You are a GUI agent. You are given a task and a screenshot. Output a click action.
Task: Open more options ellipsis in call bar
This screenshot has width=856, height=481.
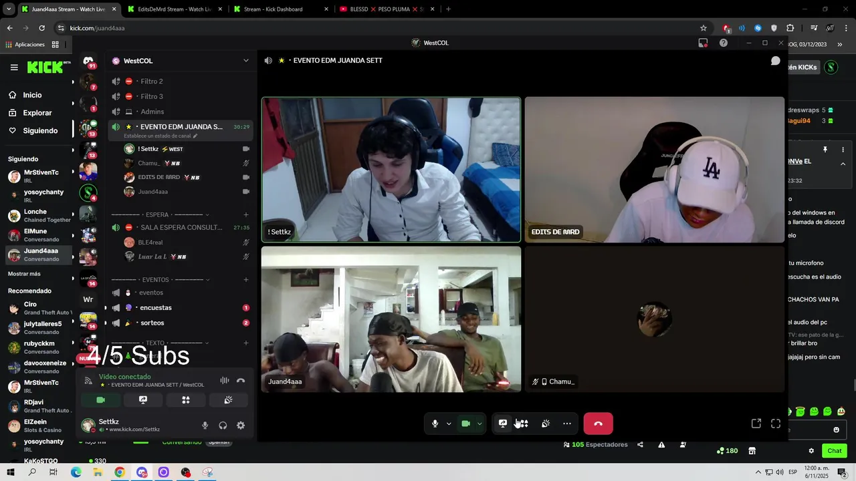click(x=567, y=424)
